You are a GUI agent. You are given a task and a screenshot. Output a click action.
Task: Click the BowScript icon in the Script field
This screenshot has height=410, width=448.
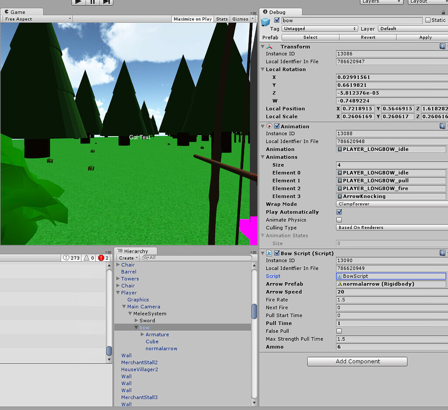(x=339, y=276)
